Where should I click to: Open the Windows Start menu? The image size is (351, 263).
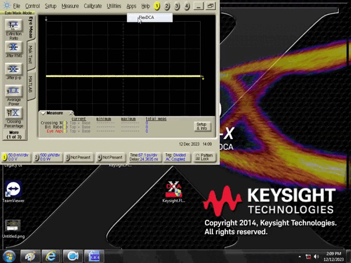tap(9, 257)
